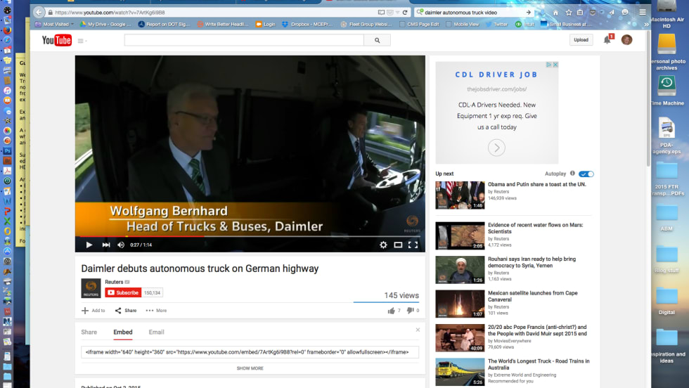Image resolution: width=689 pixels, height=388 pixels.
Task: Switch to the Share tab
Action: [x=89, y=332]
